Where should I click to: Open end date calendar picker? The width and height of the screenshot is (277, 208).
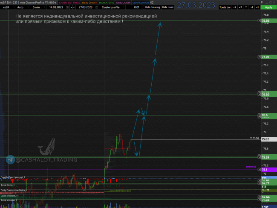click(x=96, y=7)
